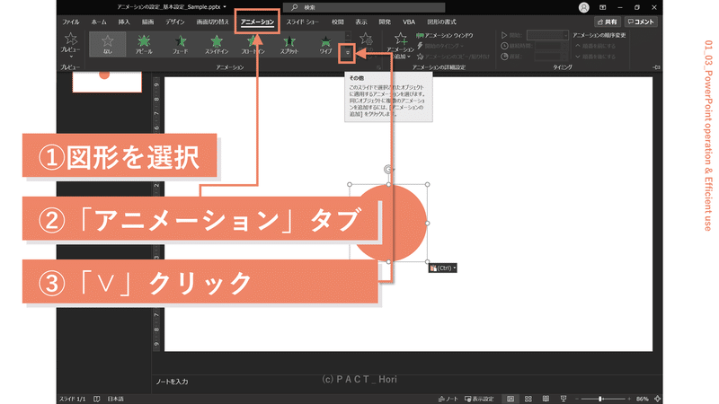Switch to the VBA tab

tap(409, 22)
